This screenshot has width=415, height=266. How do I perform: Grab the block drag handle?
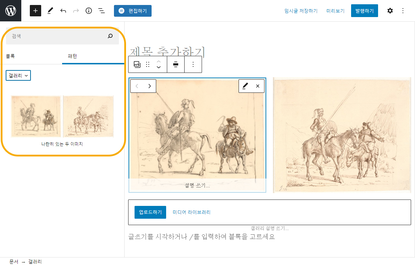point(148,64)
